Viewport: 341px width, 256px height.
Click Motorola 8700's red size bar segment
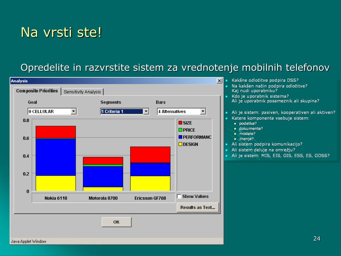[x=103, y=161]
